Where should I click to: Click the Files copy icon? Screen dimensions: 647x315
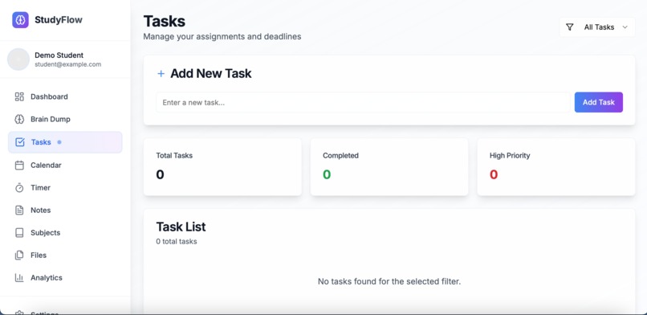(x=19, y=256)
